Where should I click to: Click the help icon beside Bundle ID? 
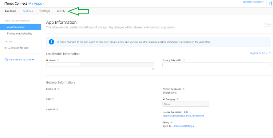[59, 89]
